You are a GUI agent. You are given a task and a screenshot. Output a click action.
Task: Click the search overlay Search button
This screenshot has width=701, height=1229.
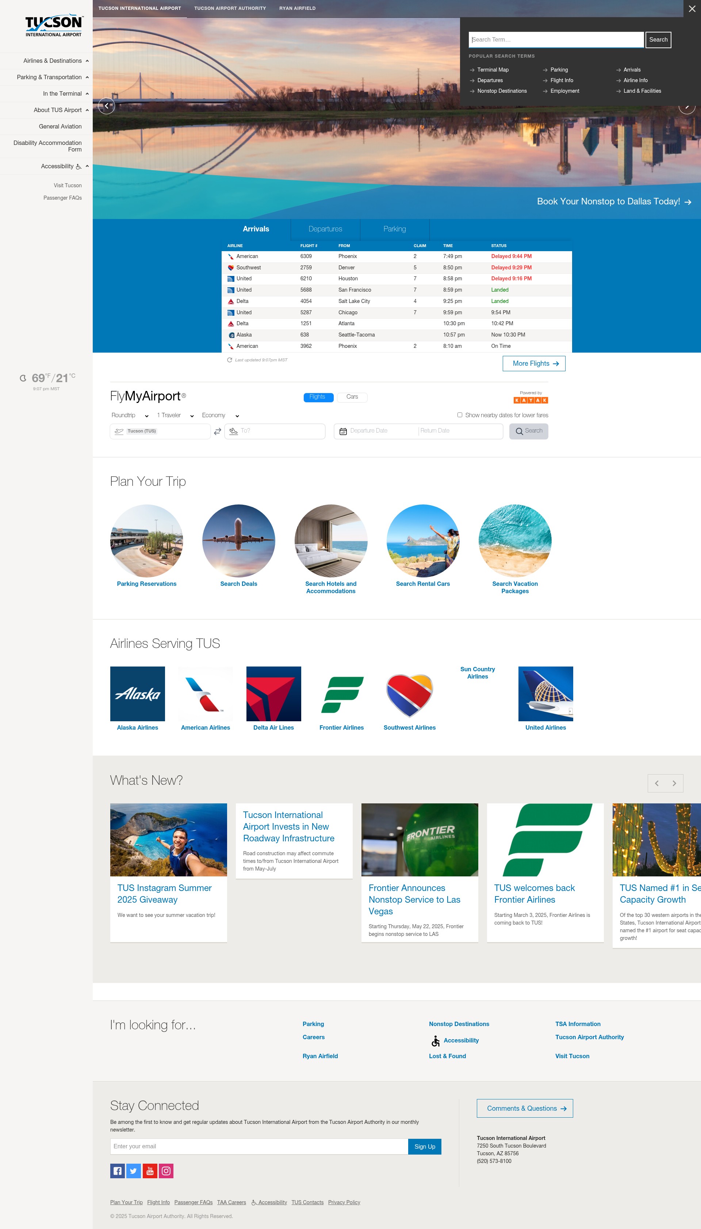pyautogui.click(x=658, y=40)
